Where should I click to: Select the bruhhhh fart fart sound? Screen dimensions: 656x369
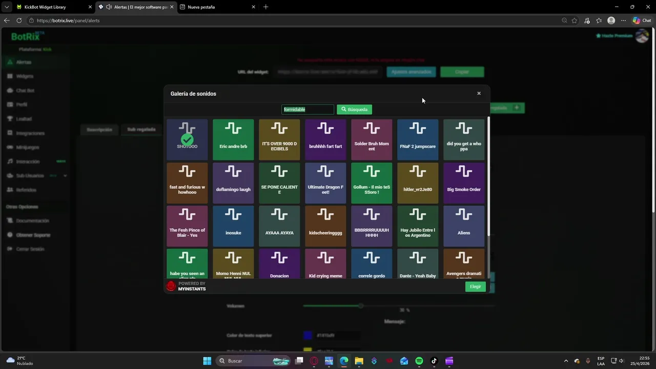click(x=325, y=139)
